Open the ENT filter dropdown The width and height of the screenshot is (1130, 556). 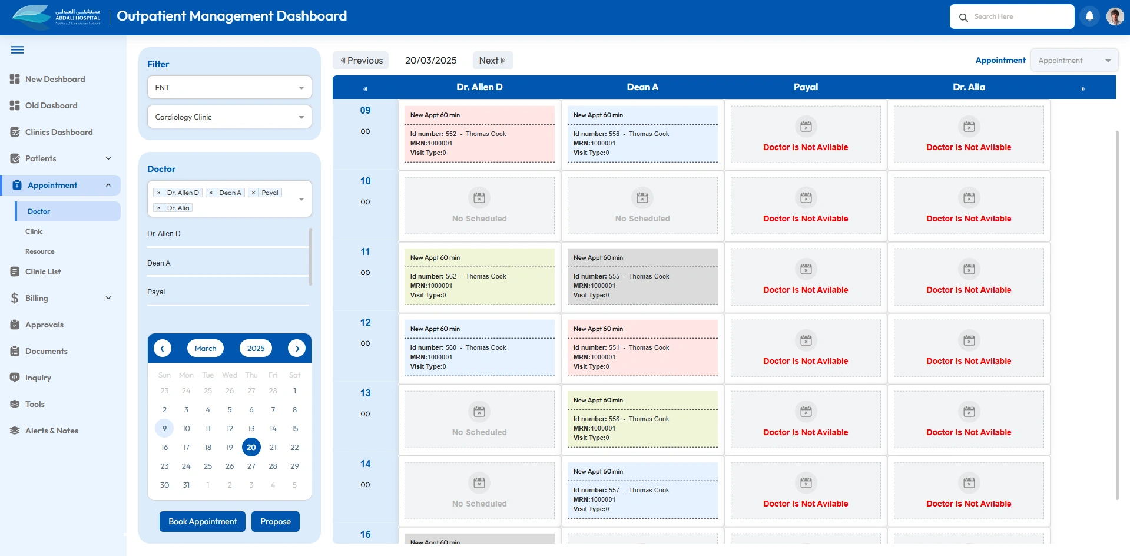(x=229, y=88)
